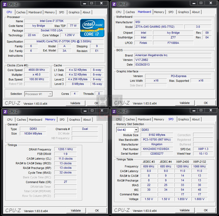The image size is (219, 216).
Task: Click the 2T command rate value
Action: coord(65,182)
